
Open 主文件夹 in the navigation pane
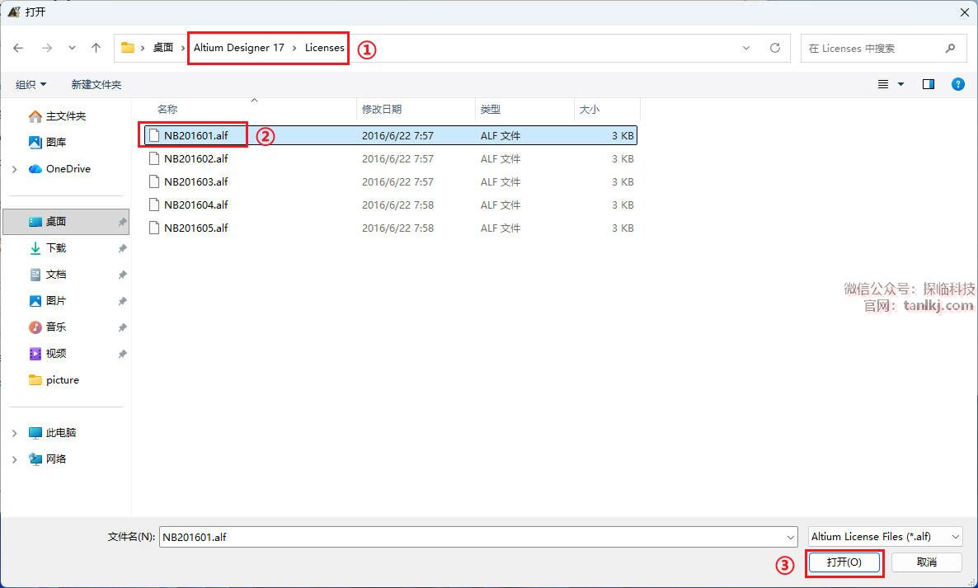[x=65, y=116]
